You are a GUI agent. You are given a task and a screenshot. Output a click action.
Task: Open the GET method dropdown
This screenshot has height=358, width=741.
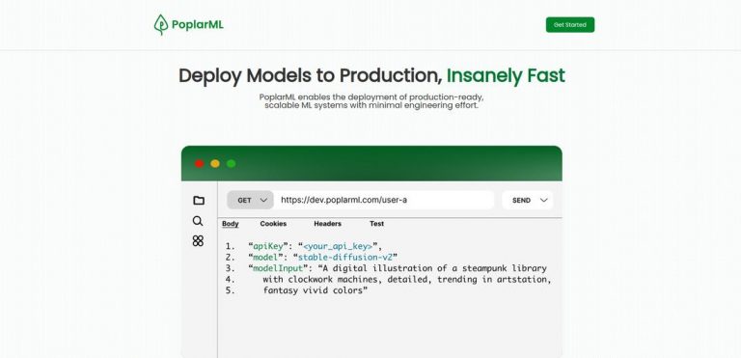[x=251, y=200]
